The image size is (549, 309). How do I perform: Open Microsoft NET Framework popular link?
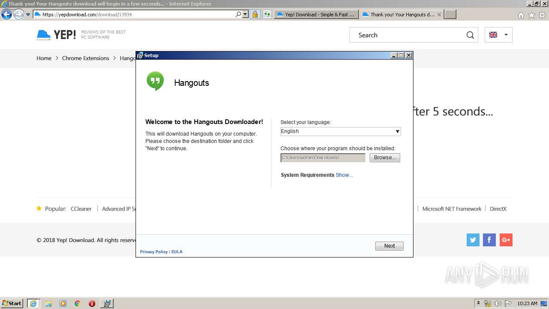(x=452, y=209)
